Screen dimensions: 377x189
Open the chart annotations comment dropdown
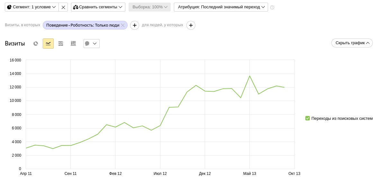(91, 44)
